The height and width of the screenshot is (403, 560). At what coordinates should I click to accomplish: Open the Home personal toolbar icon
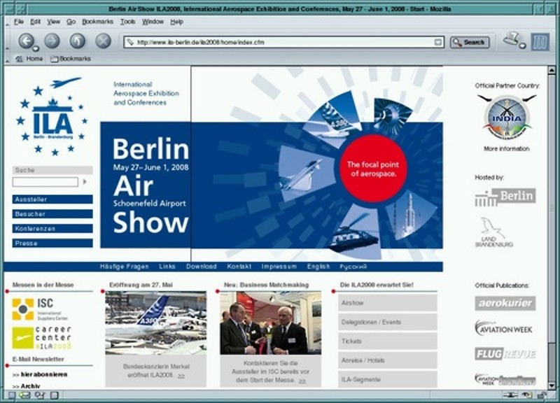pos(29,59)
